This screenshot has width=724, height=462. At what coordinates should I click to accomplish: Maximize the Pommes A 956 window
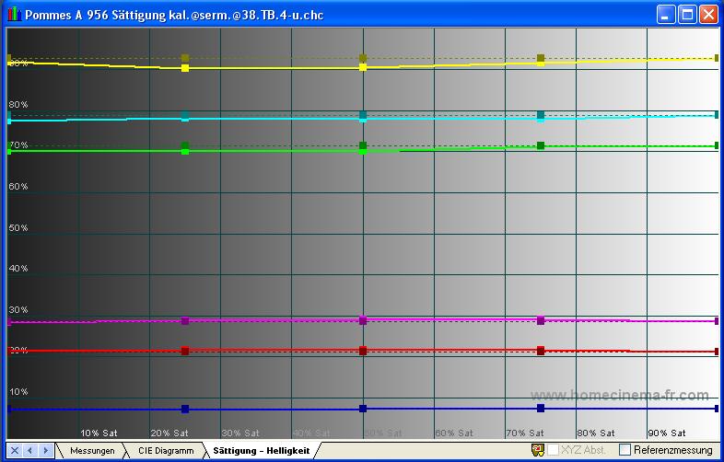click(x=687, y=15)
